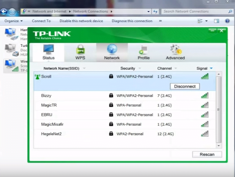
Task: Open the Organize menu in Network Connections
Action: [x=14, y=21]
